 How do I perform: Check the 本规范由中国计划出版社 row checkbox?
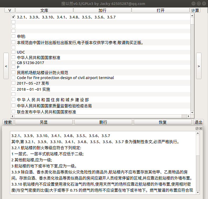pos(13,42)
